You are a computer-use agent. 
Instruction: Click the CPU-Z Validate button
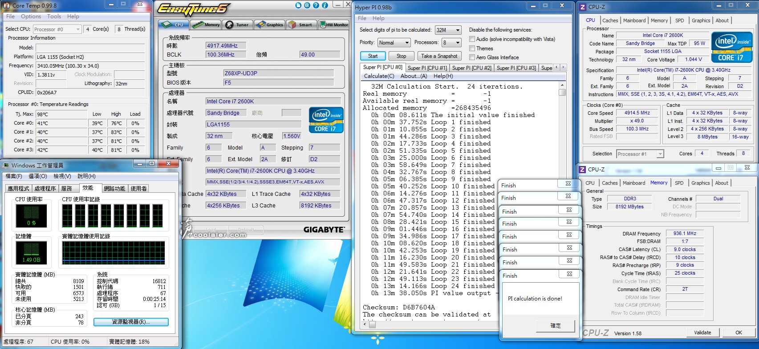click(x=702, y=333)
